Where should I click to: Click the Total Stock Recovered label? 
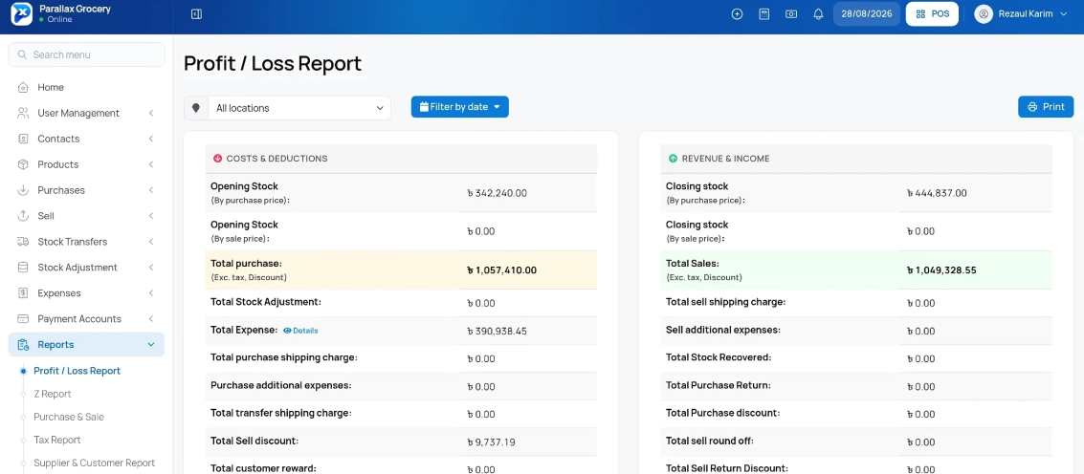tap(719, 357)
